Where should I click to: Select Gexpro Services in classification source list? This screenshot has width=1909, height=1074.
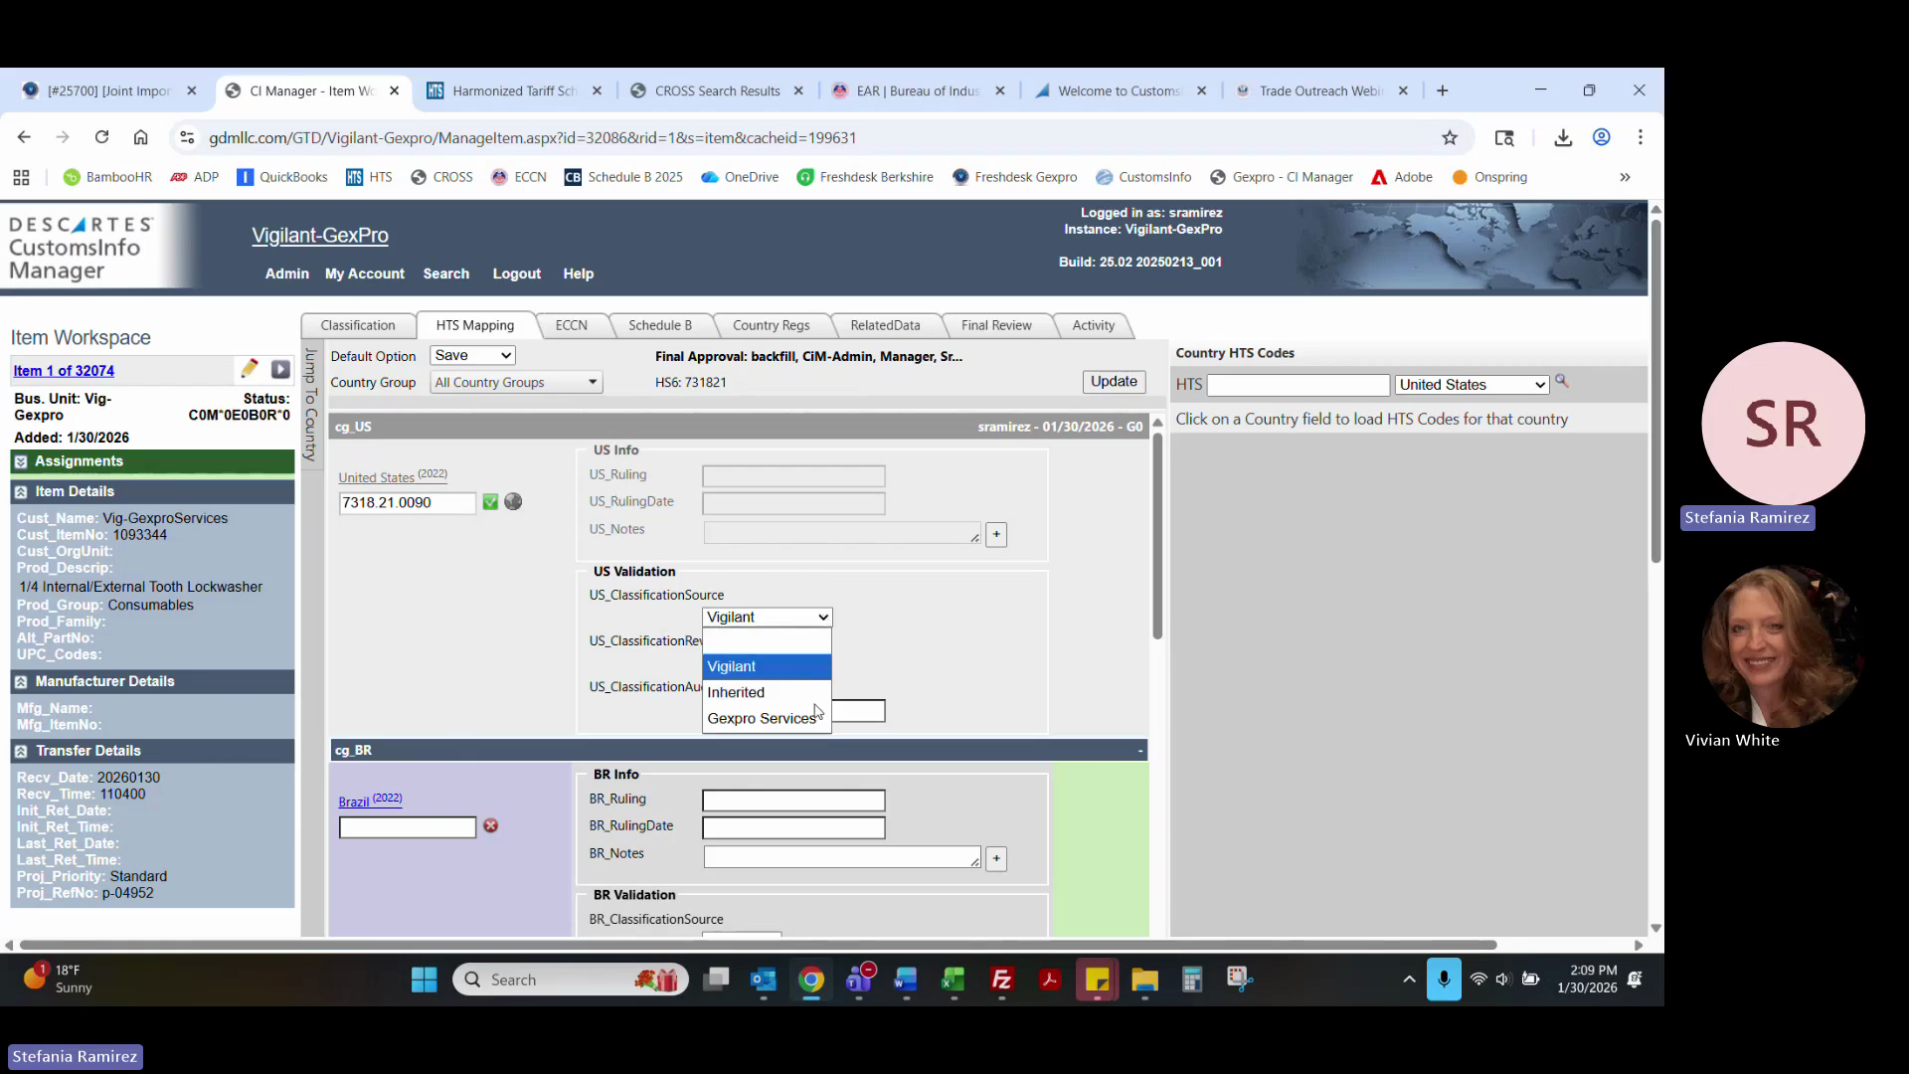click(x=761, y=718)
